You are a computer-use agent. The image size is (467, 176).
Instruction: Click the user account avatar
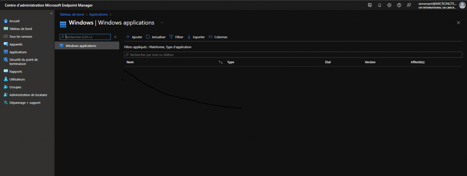(462, 5)
